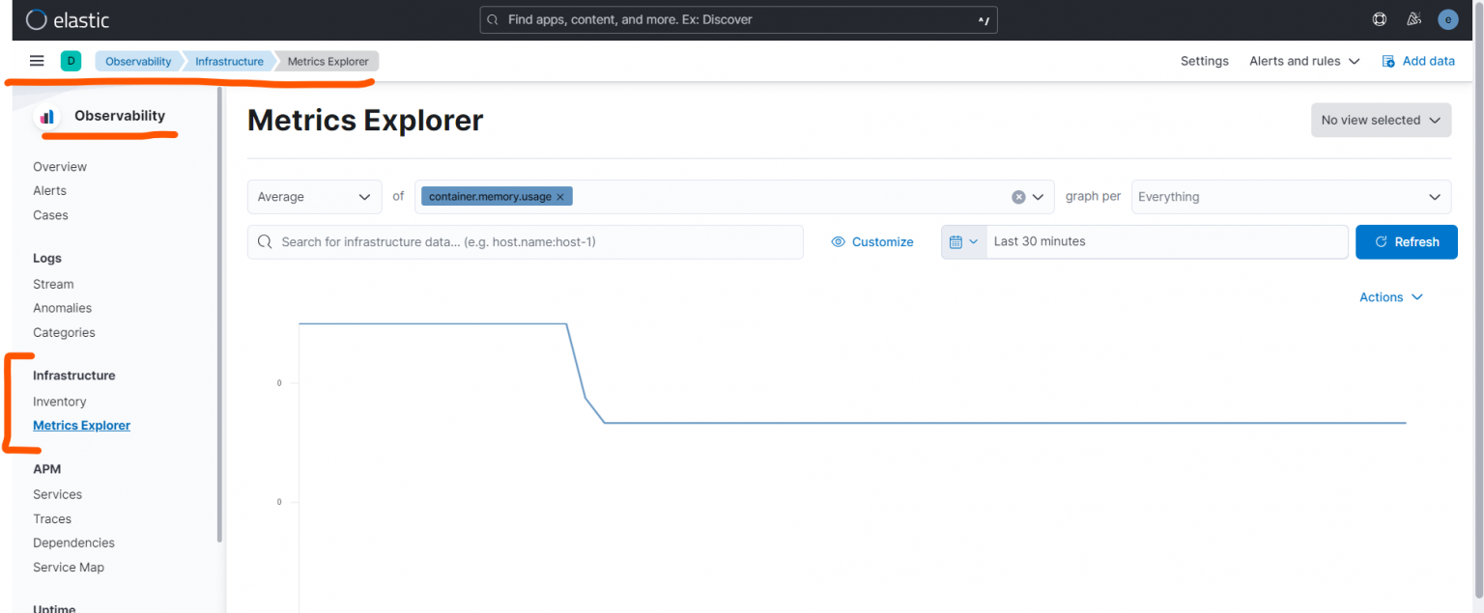This screenshot has height=613, width=1484.
Task: Click the user avatar 'e' icon
Action: (1447, 19)
